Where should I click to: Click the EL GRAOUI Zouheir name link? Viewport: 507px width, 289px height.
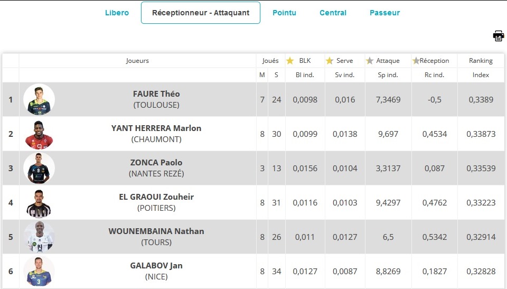coord(156,197)
